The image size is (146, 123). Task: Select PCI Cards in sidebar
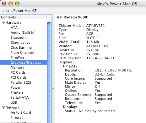pos(19,77)
